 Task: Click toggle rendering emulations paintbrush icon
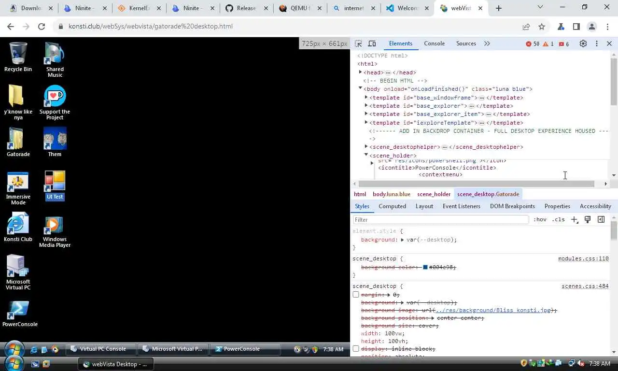coord(588,219)
